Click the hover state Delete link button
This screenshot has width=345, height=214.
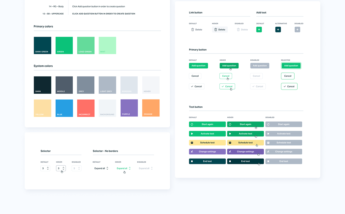(x=220, y=29)
